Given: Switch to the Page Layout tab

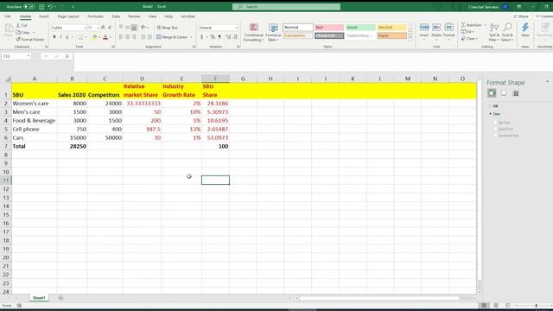Looking at the screenshot, I should (x=68, y=16).
